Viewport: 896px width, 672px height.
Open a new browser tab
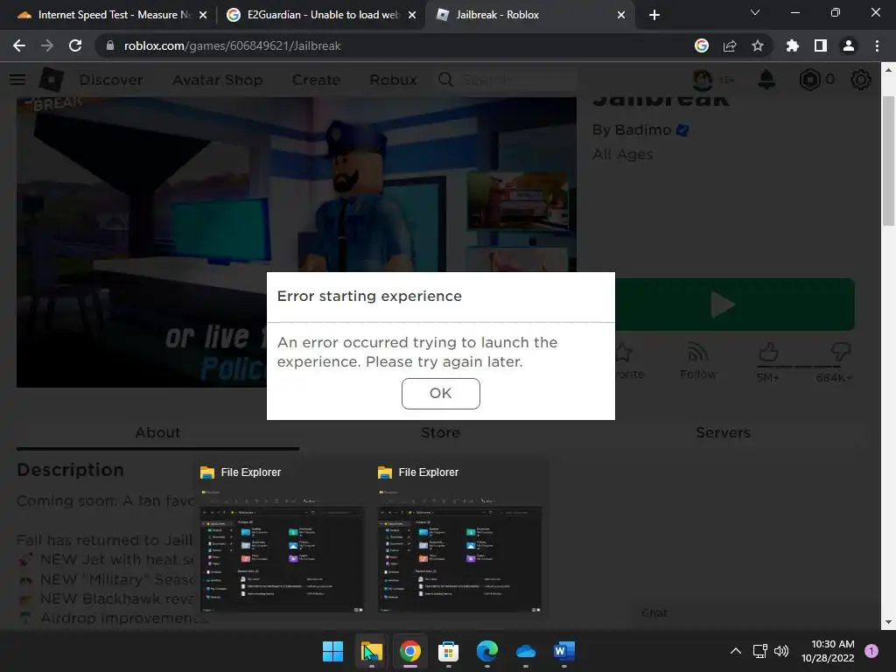click(654, 15)
